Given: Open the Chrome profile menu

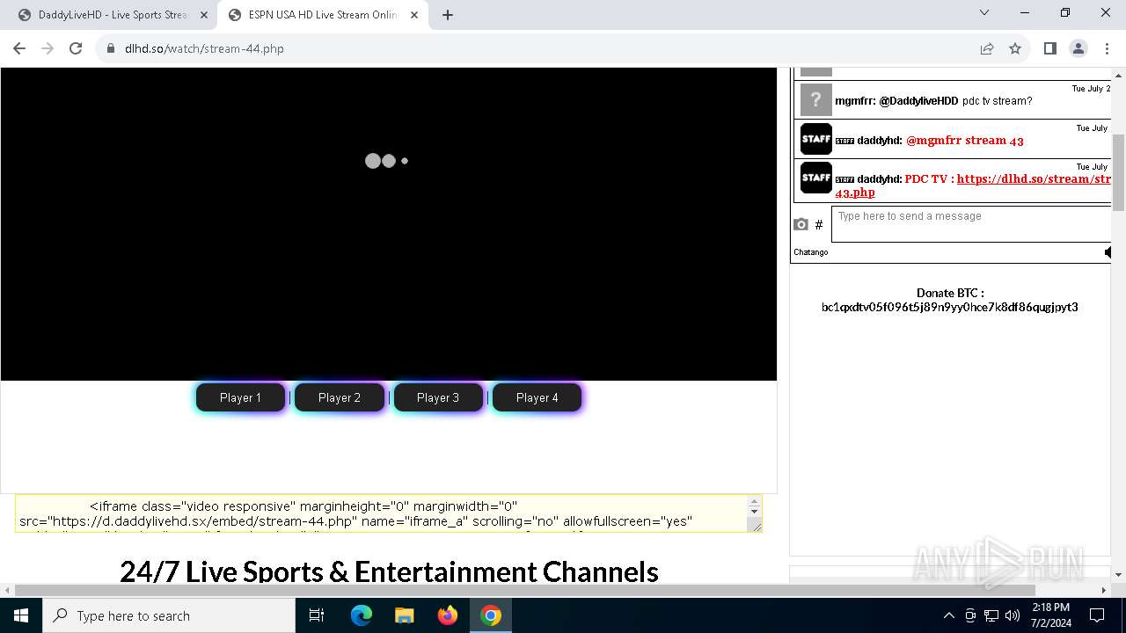Looking at the screenshot, I should tap(1078, 48).
